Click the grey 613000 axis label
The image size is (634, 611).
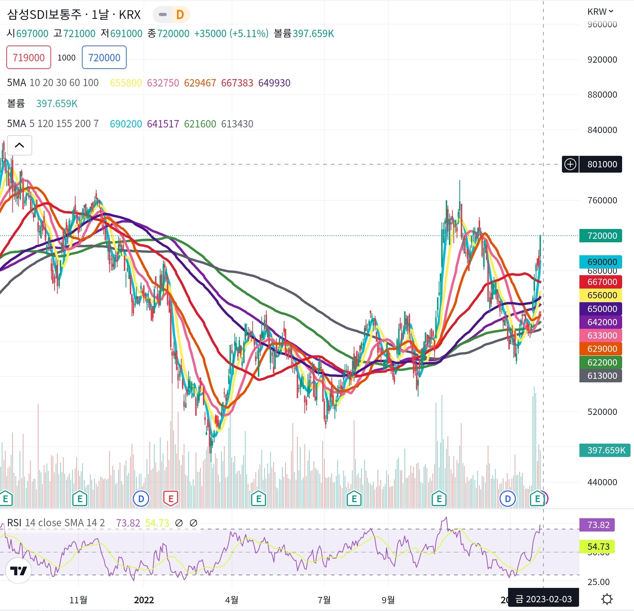[601, 376]
